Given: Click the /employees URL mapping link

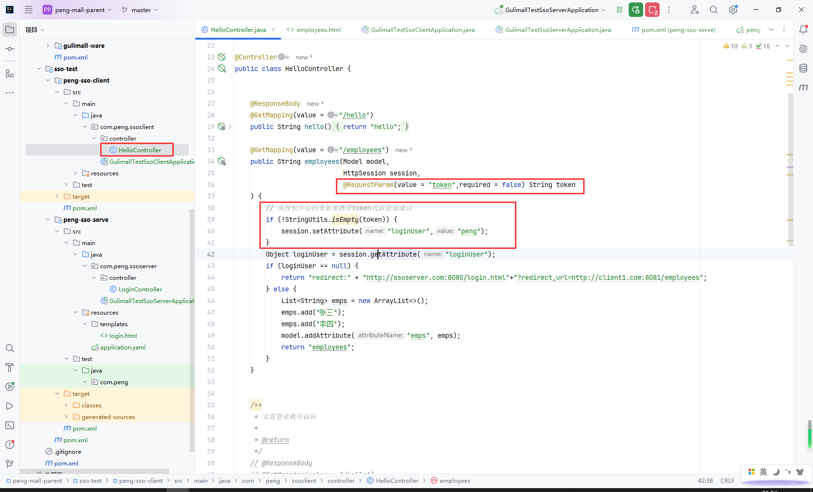Looking at the screenshot, I should coord(362,150).
